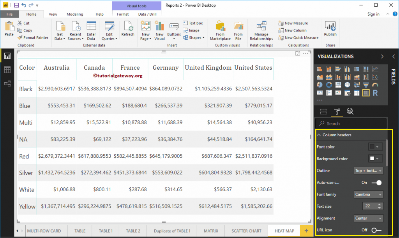Select the map visualization icon
The width and height of the screenshot is (399, 238).
(348, 84)
